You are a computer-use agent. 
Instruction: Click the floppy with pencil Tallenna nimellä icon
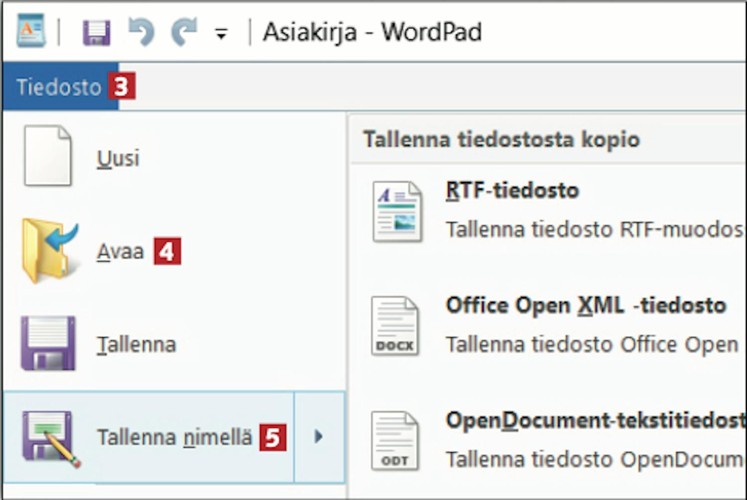click(50, 439)
